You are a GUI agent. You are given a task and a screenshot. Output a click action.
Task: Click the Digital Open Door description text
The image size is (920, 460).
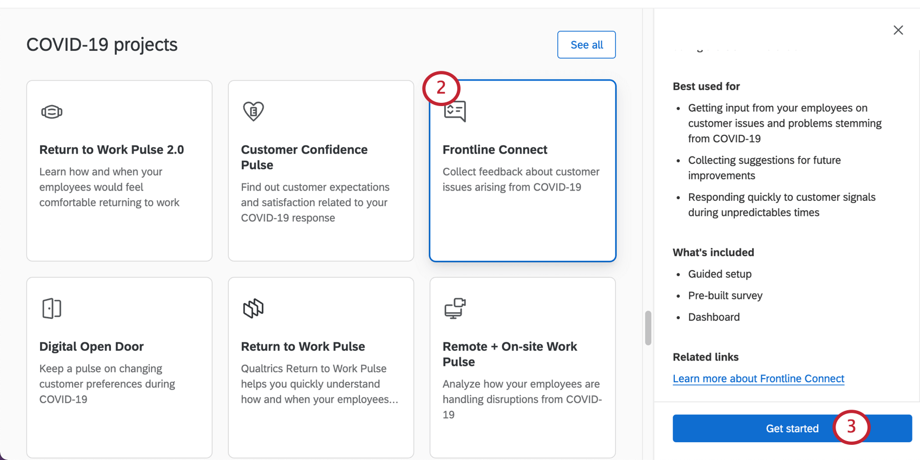[107, 384]
